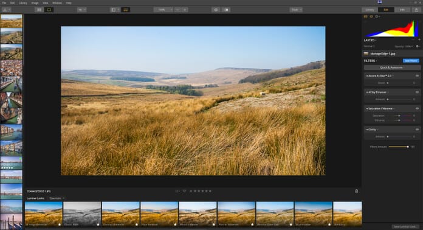Zoom in with the plus button

(x=185, y=10)
